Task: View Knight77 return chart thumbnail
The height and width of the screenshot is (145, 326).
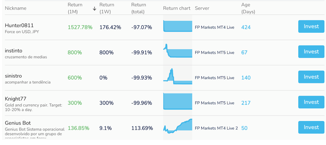Action: pos(178,101)
